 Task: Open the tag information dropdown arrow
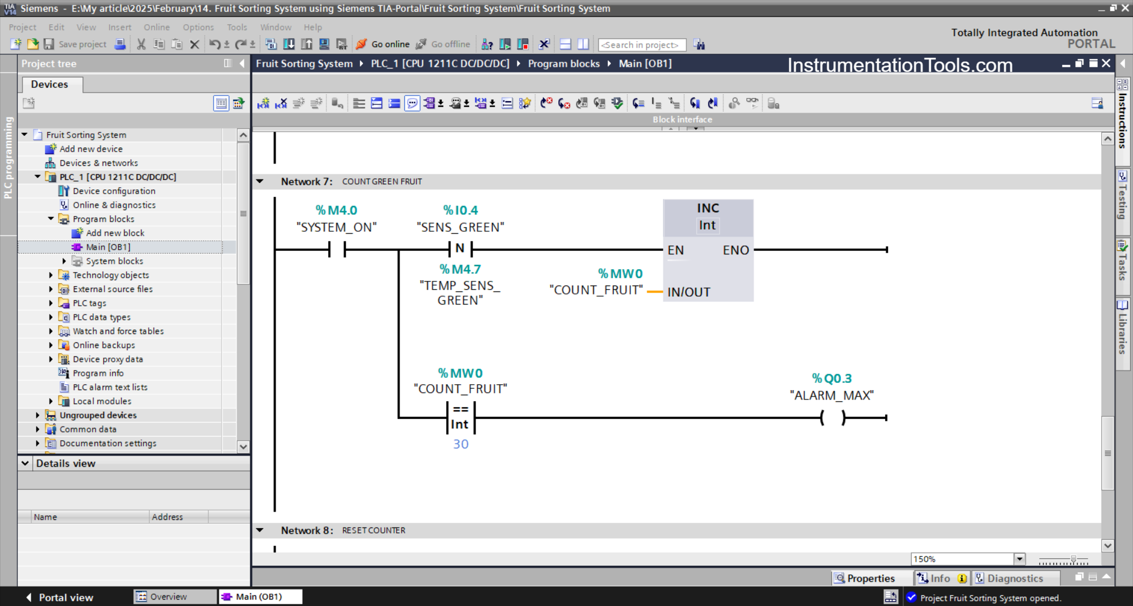coord(467,104)
